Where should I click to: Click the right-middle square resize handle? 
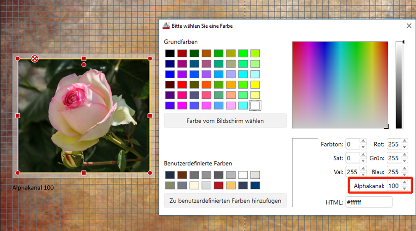coord(150,115)
